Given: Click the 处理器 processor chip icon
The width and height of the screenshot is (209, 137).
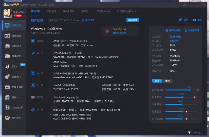Looking at the screenshot, I should [x=33, y=41].
